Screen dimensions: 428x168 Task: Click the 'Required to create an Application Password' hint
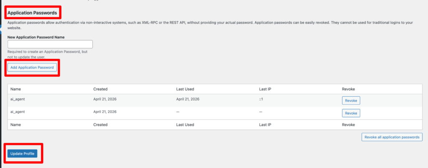click(x=48, y=54)
